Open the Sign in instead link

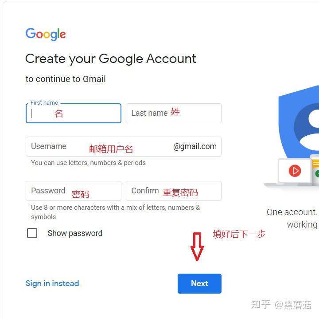[x=52, y=283]
